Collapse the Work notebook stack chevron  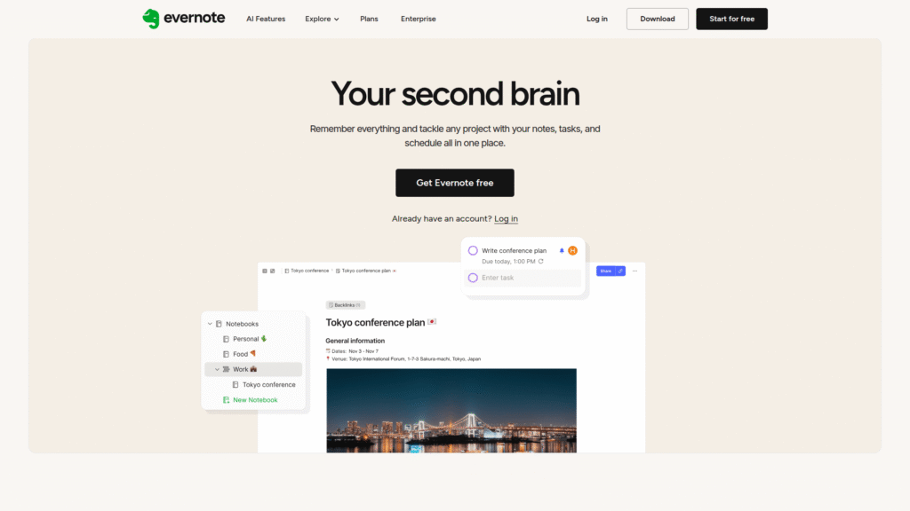click(x=217, y=369)
